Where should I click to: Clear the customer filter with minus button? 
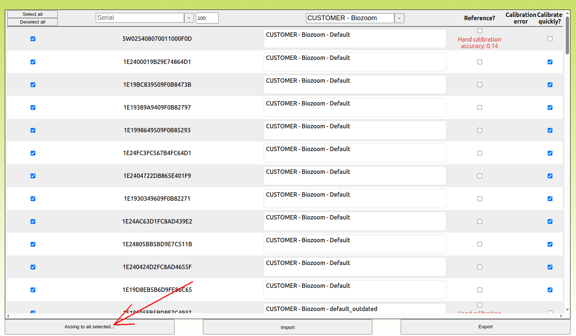click(x=399, y=18)
